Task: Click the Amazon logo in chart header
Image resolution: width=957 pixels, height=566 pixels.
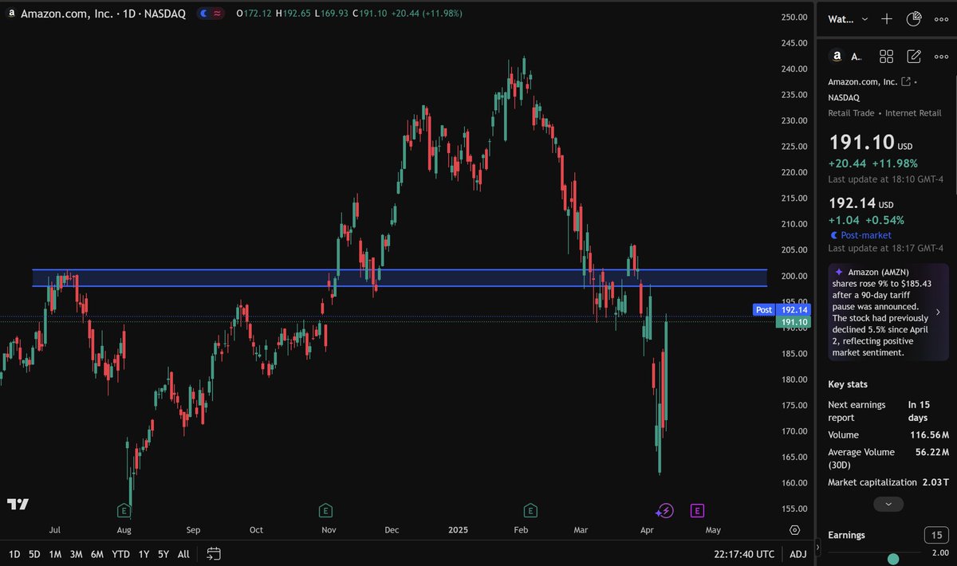Action: [x=11, y=14]
